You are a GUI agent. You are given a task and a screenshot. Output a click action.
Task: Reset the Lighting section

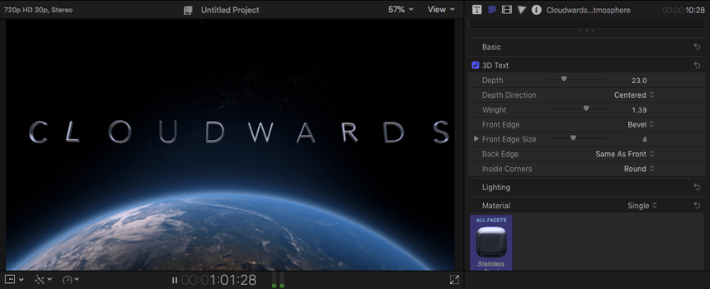click(x=697, y=186)
